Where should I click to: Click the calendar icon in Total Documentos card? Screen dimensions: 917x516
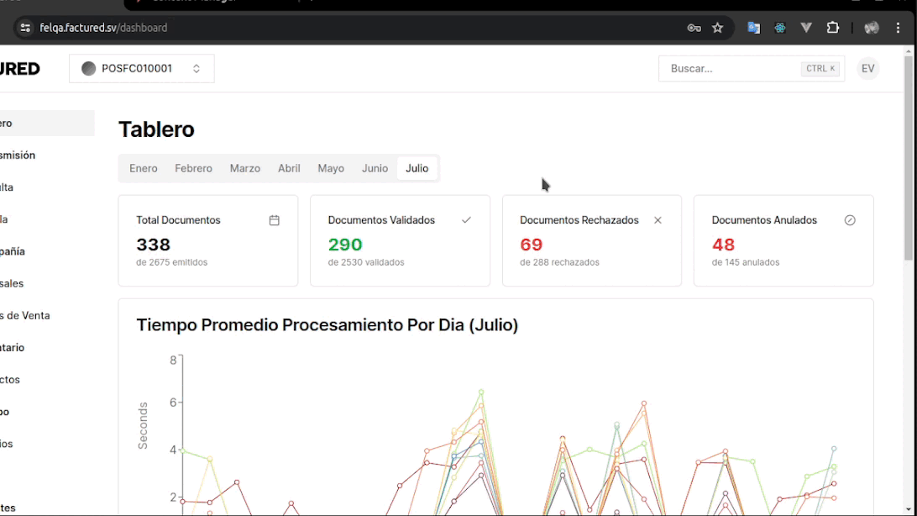pyautogui.click(x=274, y=220)
